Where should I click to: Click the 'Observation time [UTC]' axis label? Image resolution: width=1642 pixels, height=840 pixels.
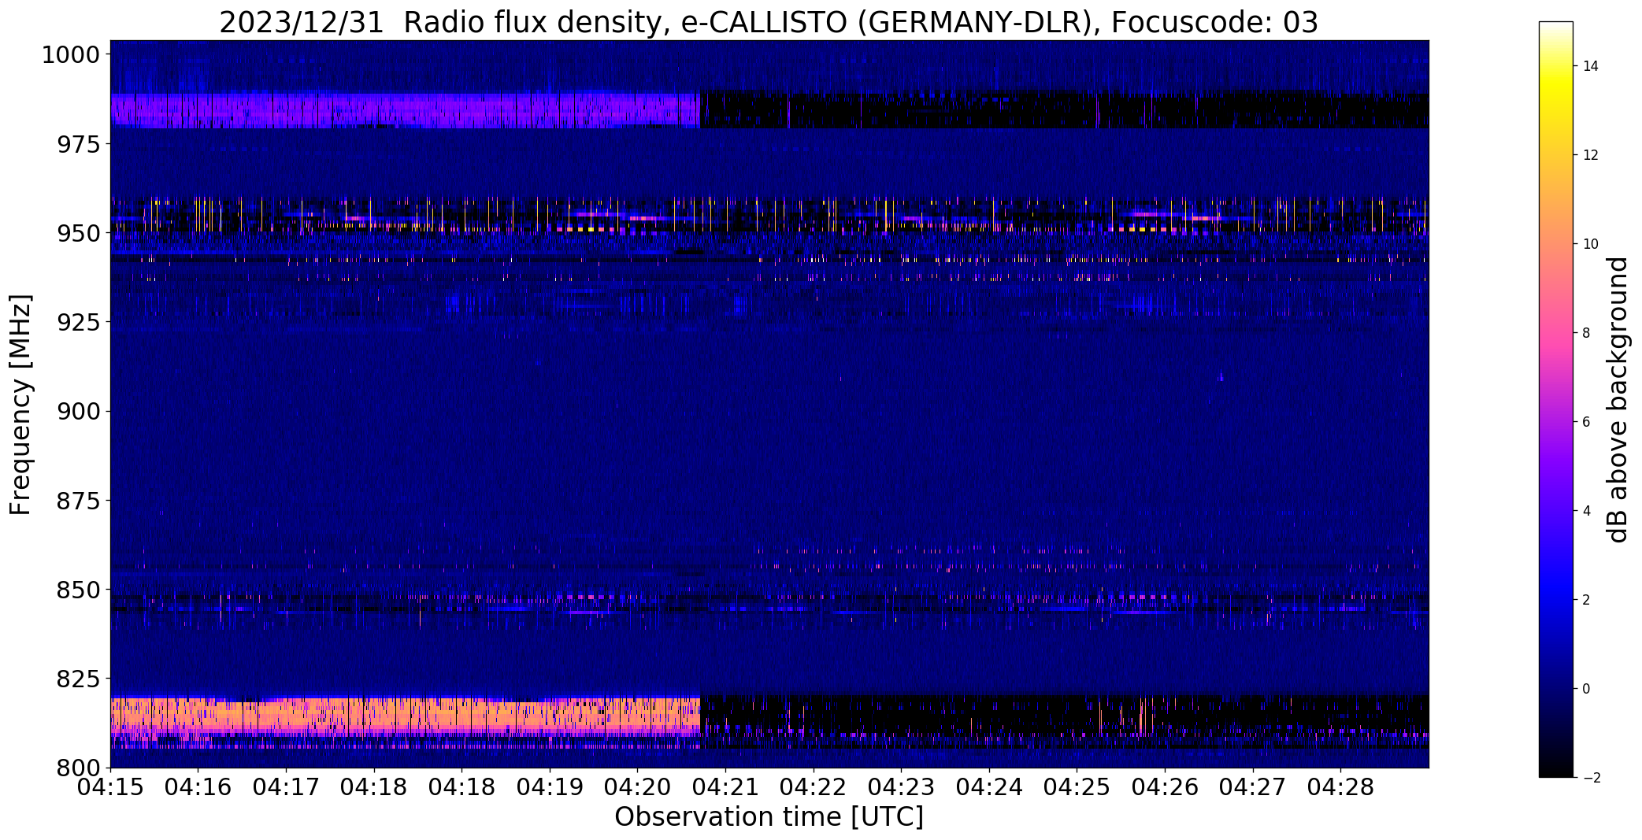pos(769,817)
